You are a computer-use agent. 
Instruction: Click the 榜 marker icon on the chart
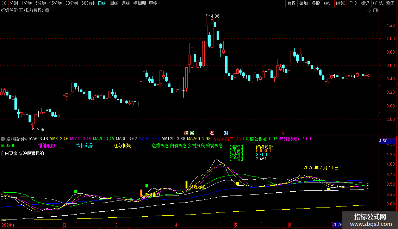click(186, 133)
